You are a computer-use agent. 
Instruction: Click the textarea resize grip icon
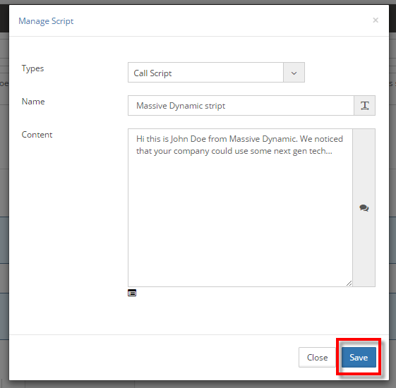[349, 283]
